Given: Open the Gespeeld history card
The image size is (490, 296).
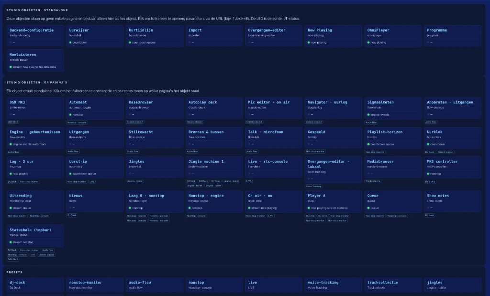Looking at the screenshot, I should pyautogui.click(x=334, y=138).
